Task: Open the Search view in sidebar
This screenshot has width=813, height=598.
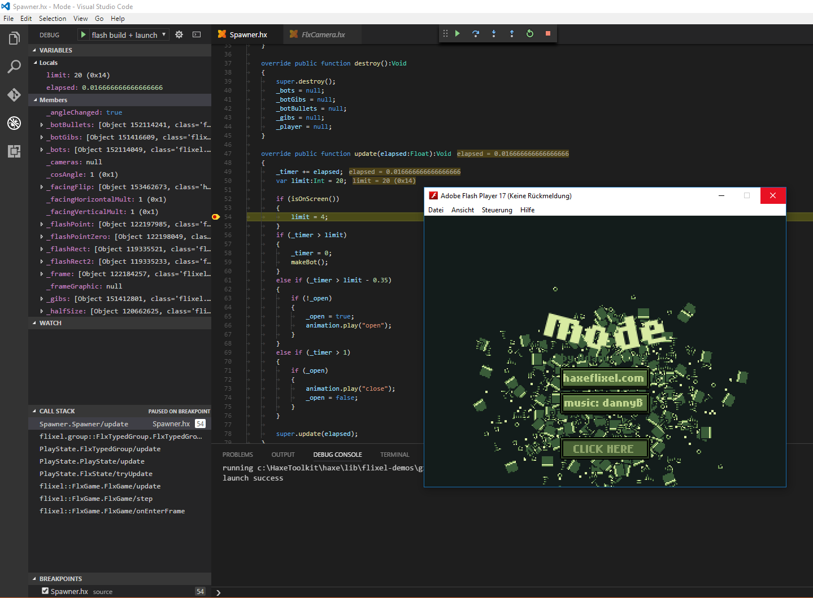Action: [x=14, y=67]
